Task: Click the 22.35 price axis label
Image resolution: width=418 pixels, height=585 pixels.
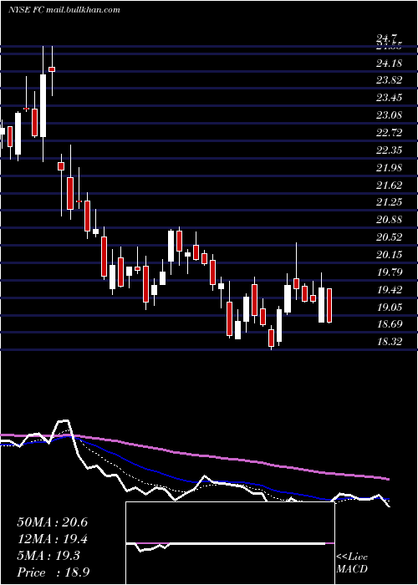Action: [x=390, y=150]
